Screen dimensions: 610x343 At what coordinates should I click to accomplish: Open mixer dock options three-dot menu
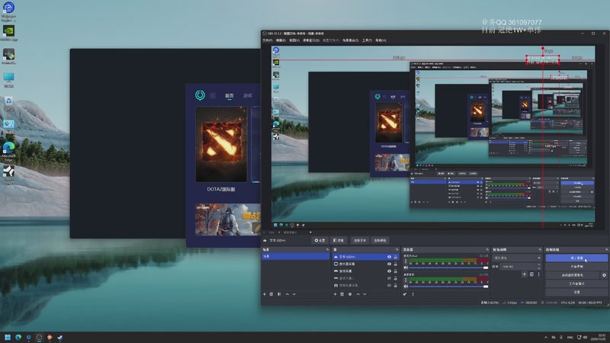413,294
